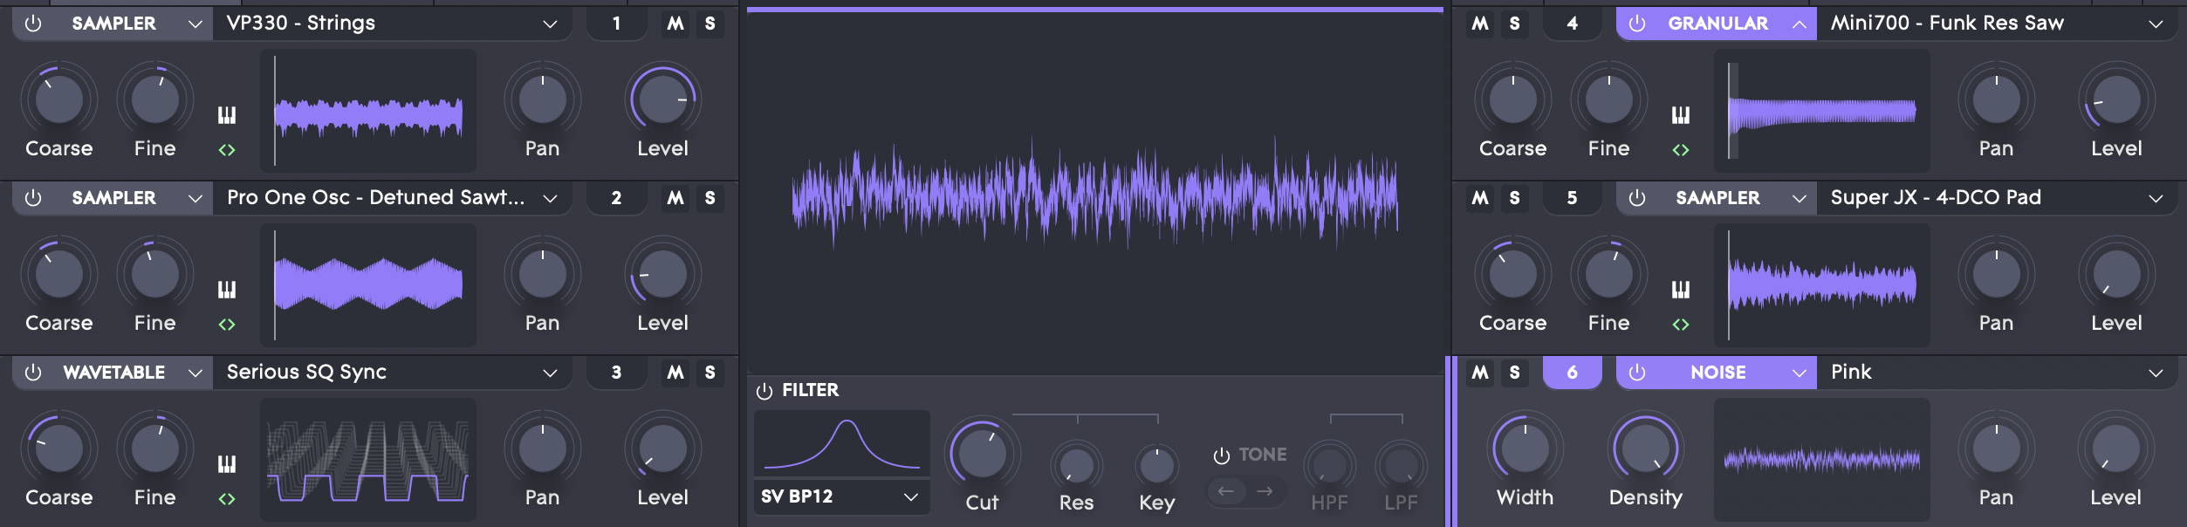
Task: Mute layer 6 with its M button
Action: [1480, 373]
